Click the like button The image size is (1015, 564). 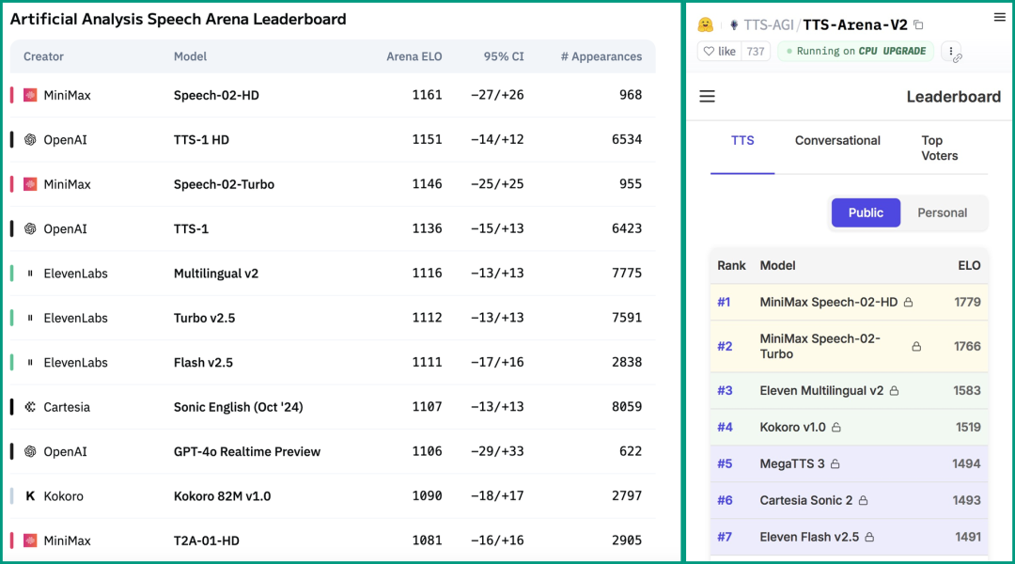pos(719,51)
